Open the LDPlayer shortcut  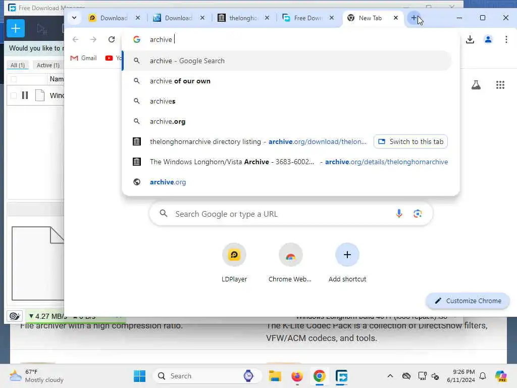(x=234, y=263)
